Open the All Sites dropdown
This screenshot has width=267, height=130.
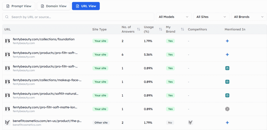(x=211, y=17)
